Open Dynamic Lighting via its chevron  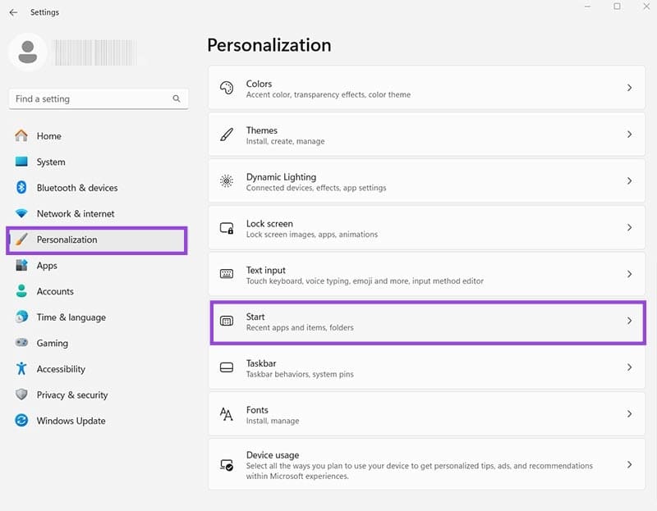pos(629,180)
